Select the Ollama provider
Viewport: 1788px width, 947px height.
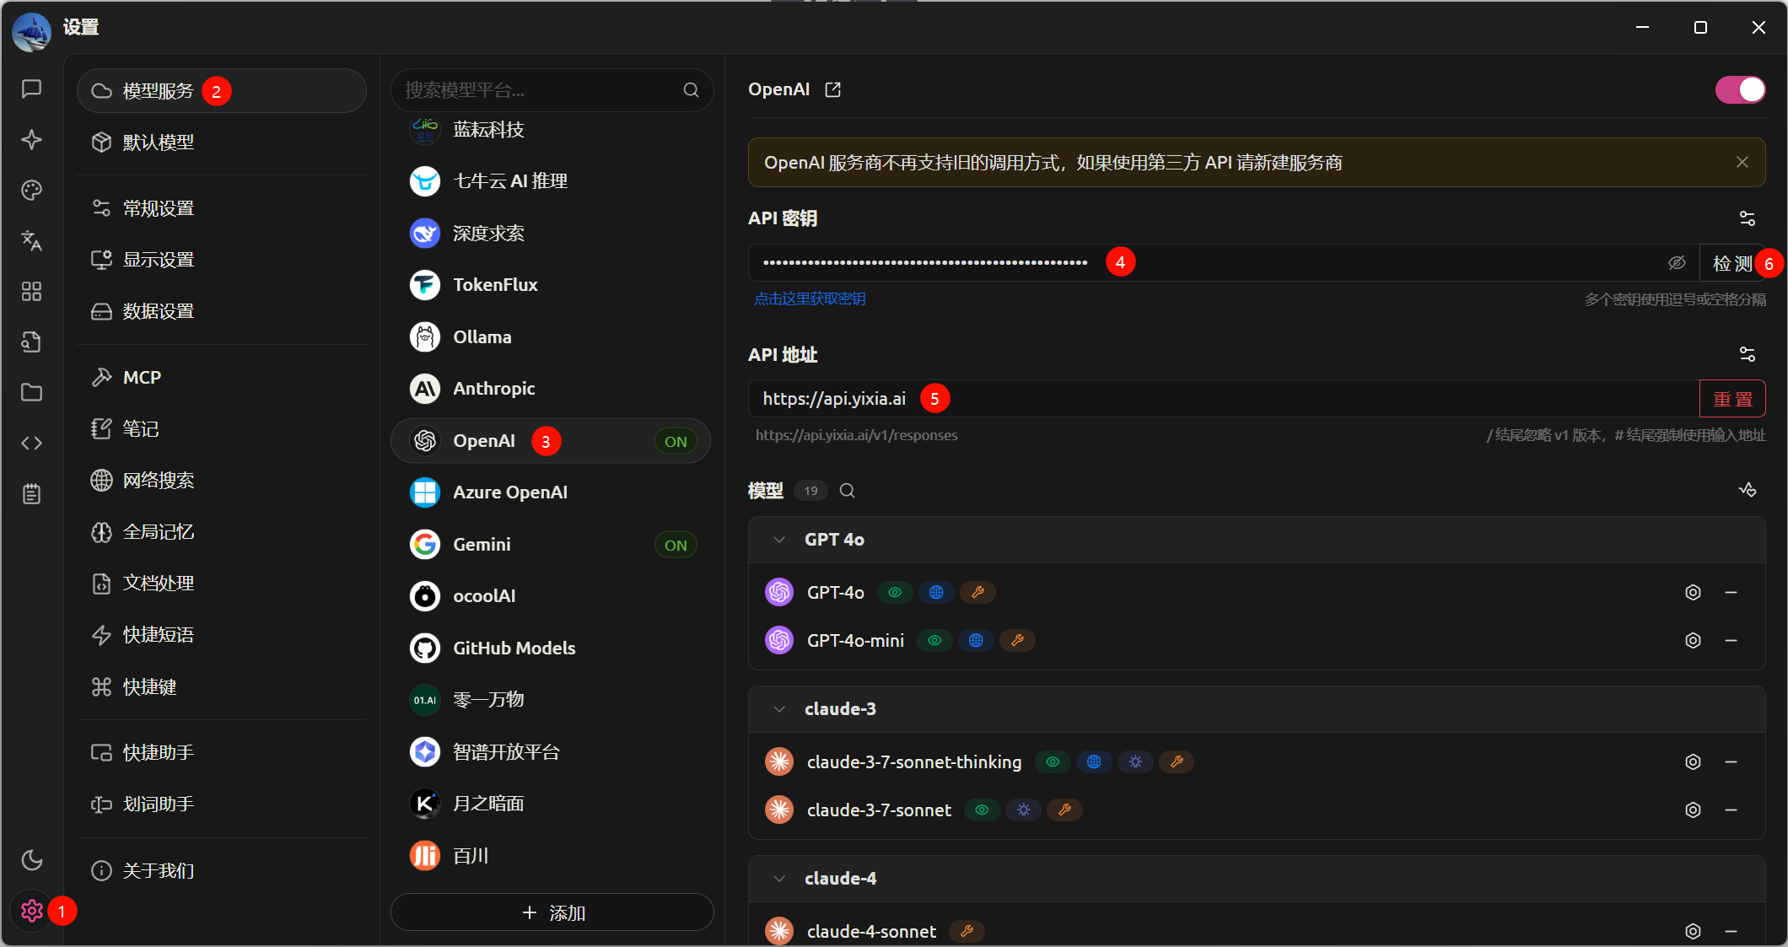[551, 337]
